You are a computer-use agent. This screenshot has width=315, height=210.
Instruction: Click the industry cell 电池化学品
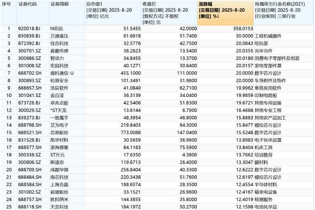[266, 207]
